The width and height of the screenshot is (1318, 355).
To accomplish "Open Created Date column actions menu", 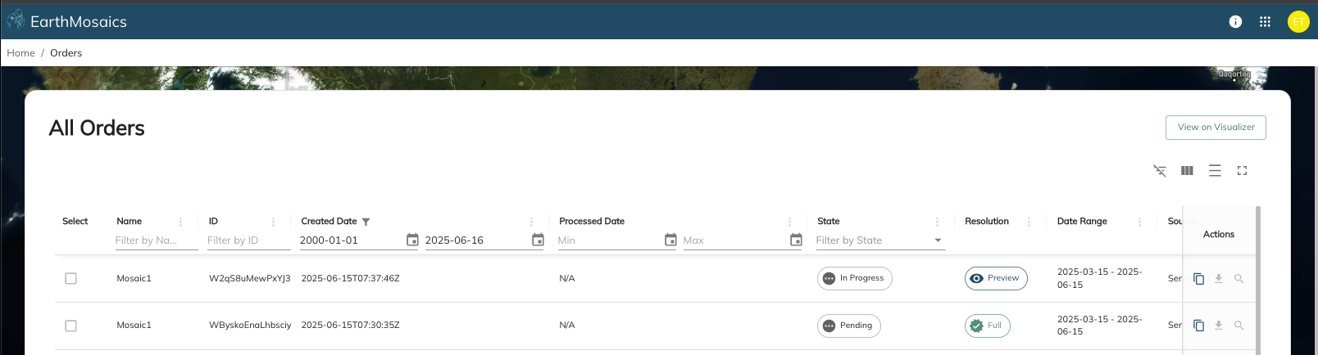I will [531, 222].
